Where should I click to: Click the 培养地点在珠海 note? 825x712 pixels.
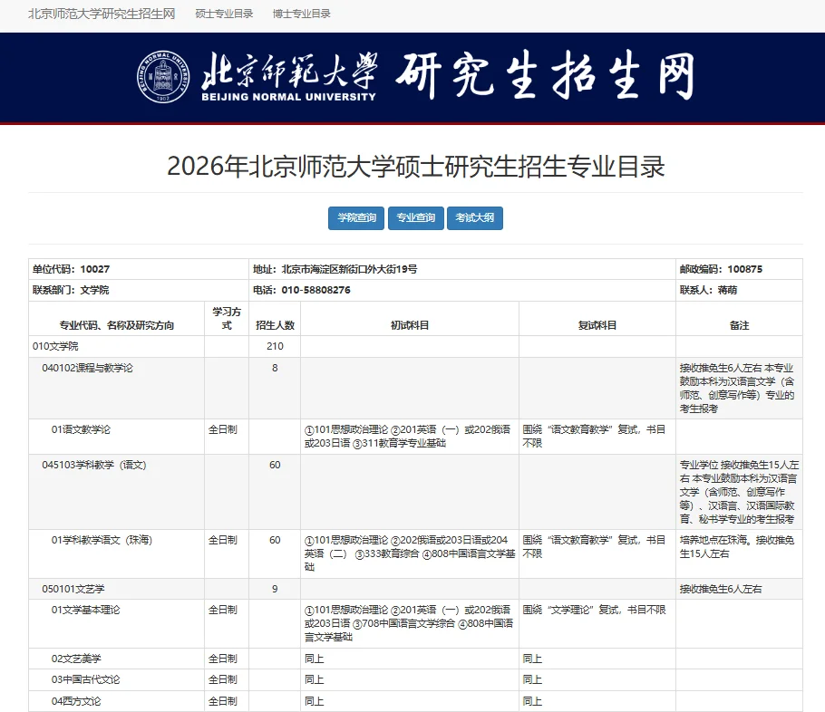tap(736, 547)
